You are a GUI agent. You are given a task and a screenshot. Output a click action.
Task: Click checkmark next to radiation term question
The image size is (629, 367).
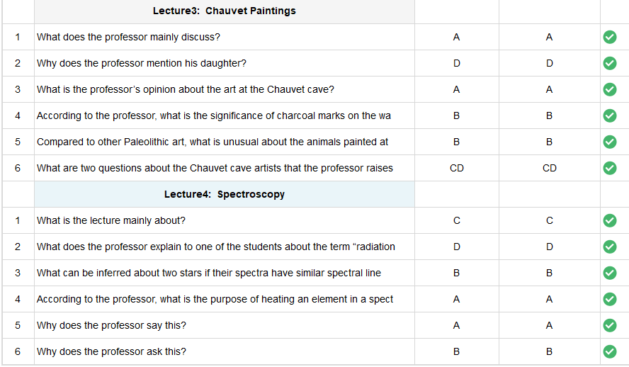[609, 247]
